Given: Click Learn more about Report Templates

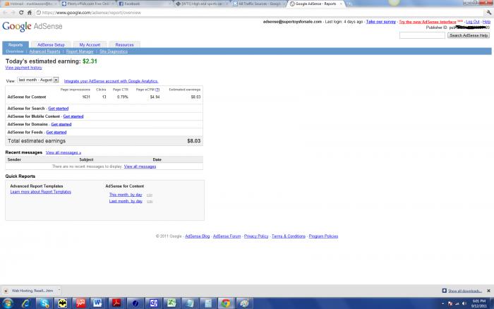Looking at the screenshot, I should click(x=41, y=192).
